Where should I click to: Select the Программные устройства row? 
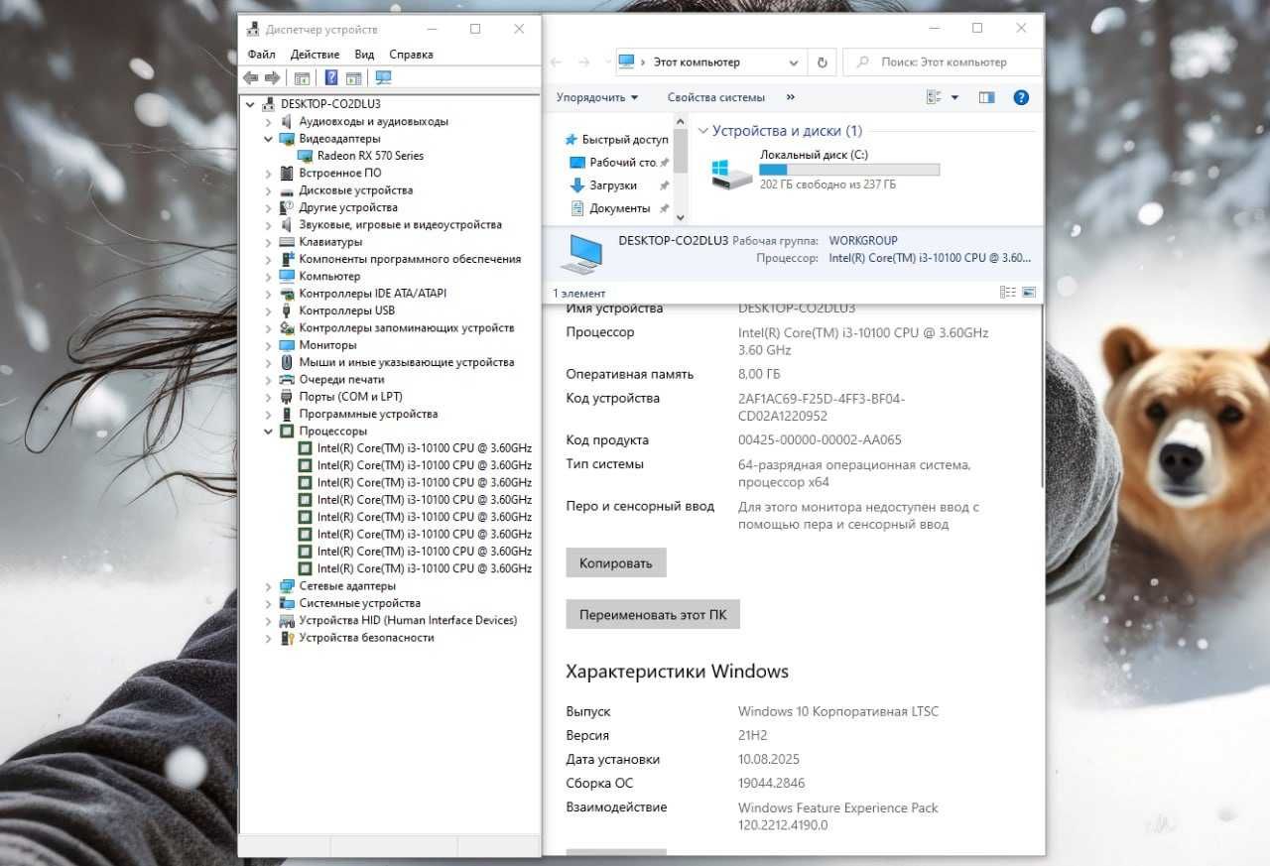coord(368,414)
